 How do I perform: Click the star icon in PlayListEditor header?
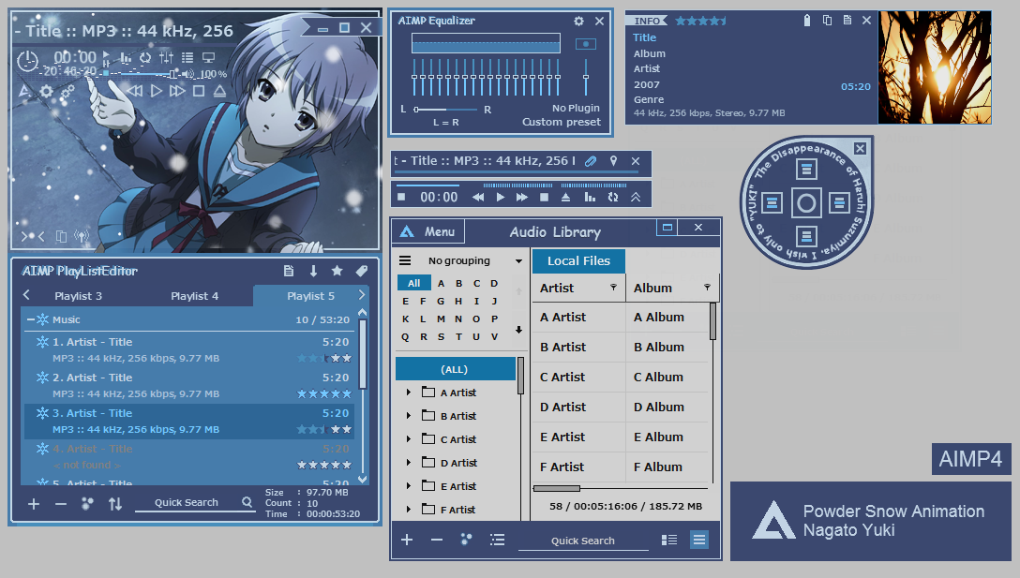(337, 271)
